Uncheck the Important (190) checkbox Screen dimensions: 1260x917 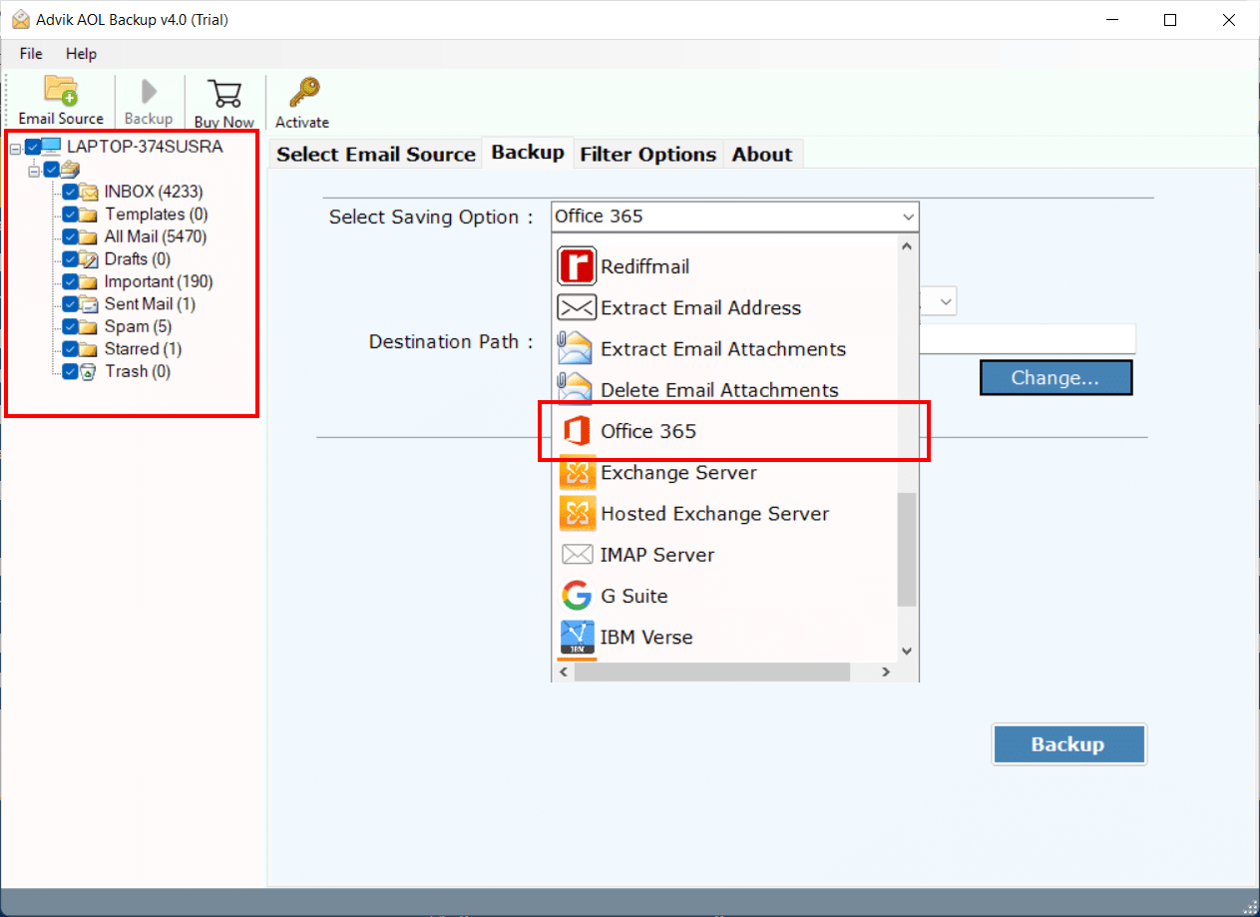click(x=70, y=281)
